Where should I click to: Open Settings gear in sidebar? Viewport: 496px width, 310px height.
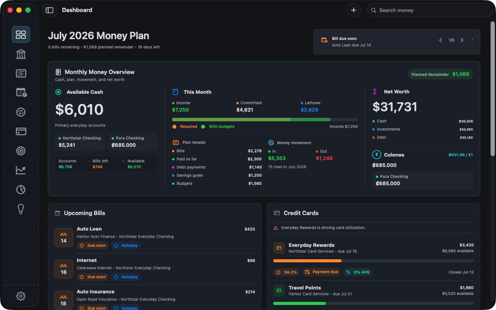click(x=21, y=296)
